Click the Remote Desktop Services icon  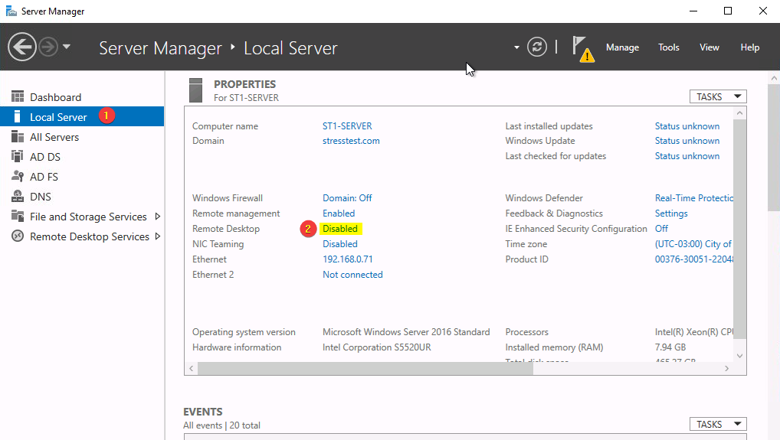coord(18,236)
